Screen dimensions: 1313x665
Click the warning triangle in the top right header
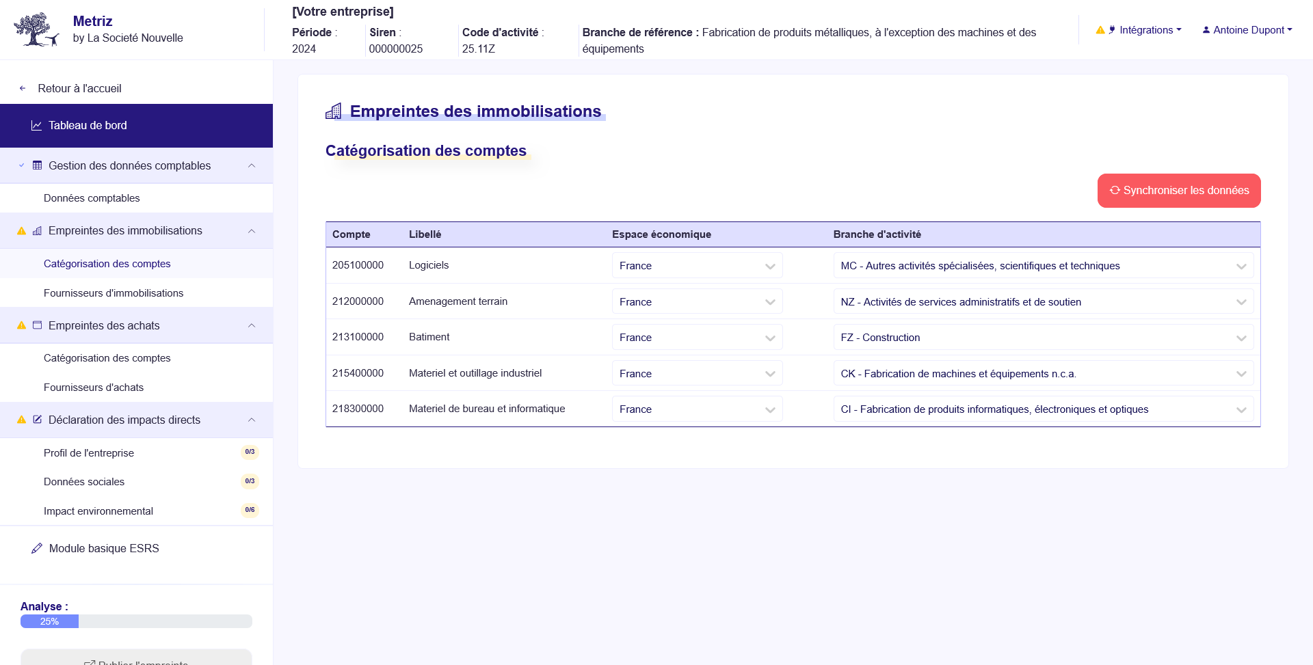pos(1100,29)
